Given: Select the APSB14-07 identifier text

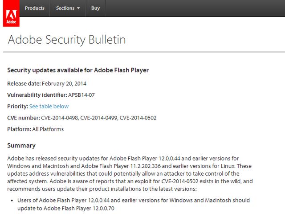Looking at the screenshot, I should pyautogui.click(x=81, y=95).
